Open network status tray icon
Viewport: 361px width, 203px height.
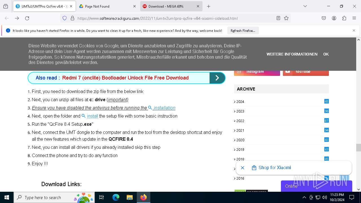(x=318, y=197)
